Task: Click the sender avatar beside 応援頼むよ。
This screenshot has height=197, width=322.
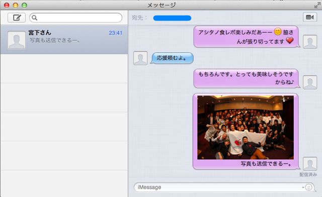Action: [140, 58]
